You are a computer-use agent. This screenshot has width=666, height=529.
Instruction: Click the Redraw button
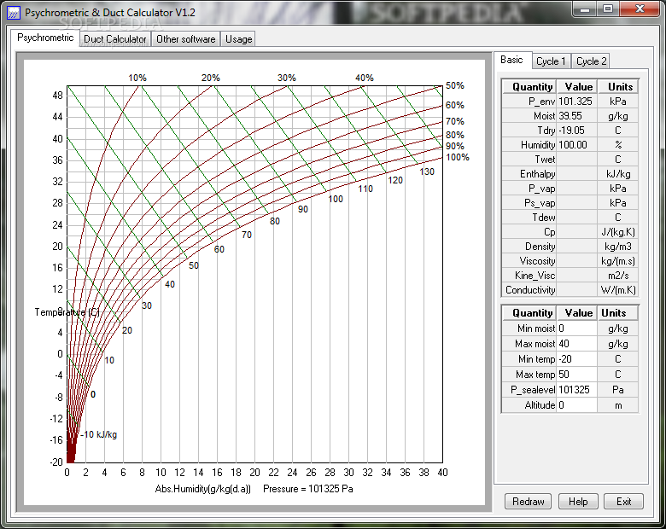pos(528,502)
